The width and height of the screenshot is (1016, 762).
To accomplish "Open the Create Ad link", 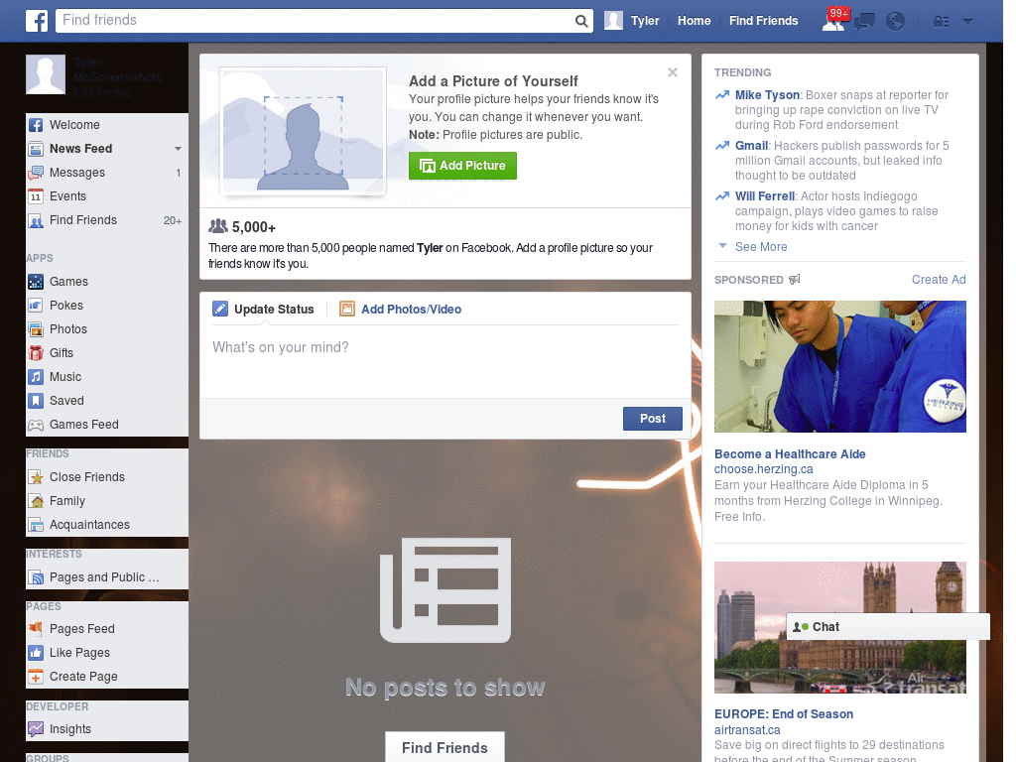I will click(939, 280).
